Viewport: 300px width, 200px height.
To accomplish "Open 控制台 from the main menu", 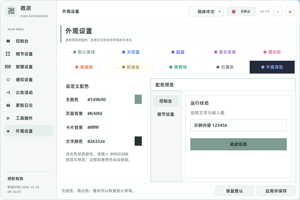I will pyautogui.click(x=29, y=41).
